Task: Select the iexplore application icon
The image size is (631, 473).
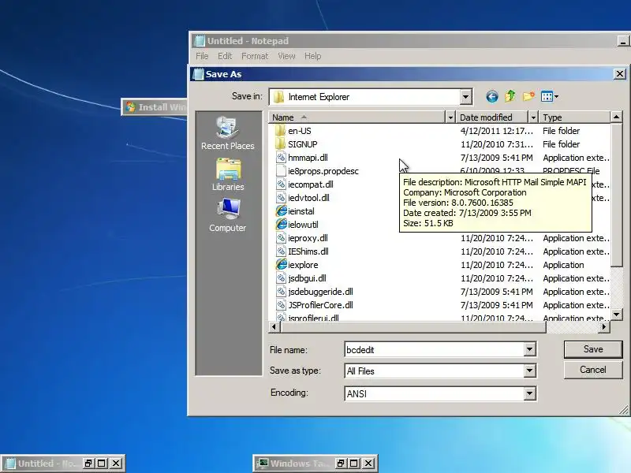Action: pos(281,265)
